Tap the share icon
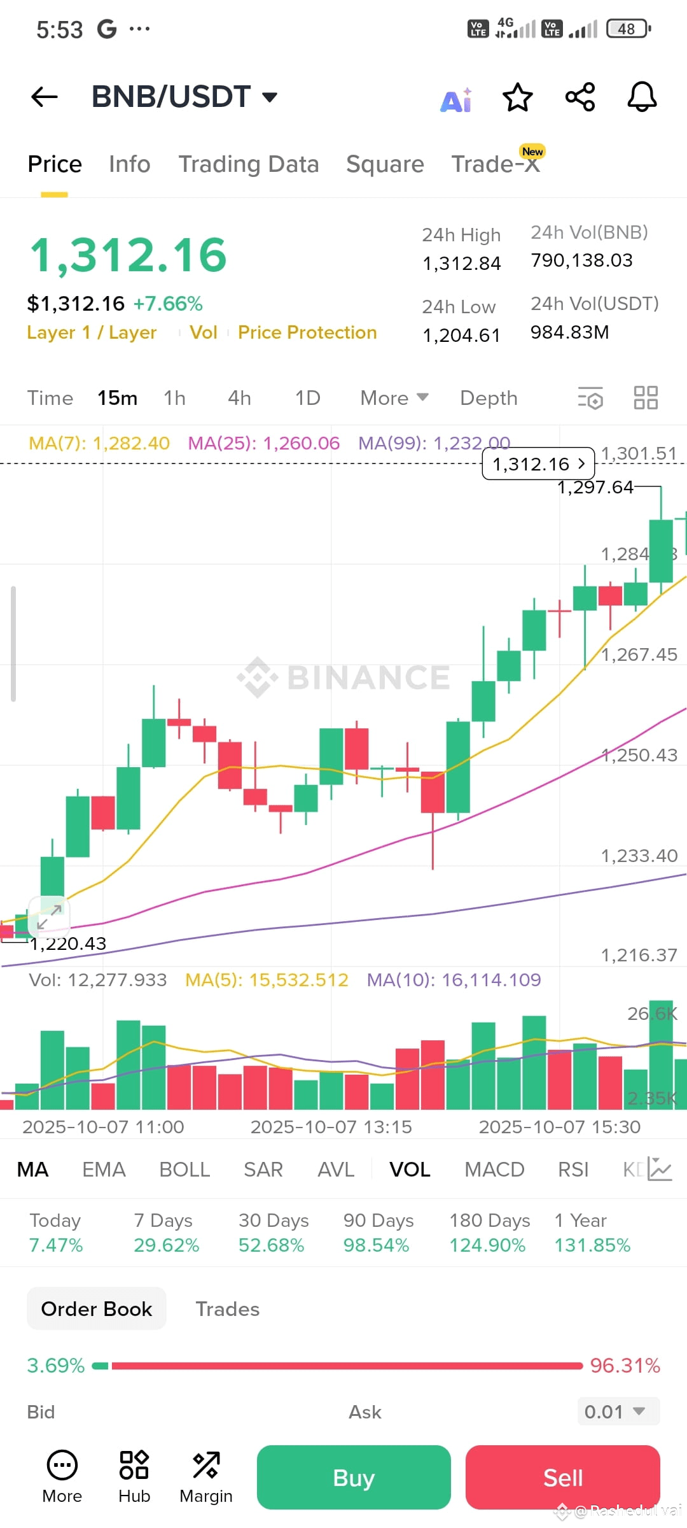 pos(580,97)
